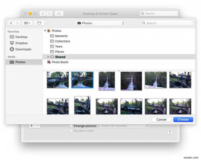This screenshot has height=160, width=201.
Task: Open the Collections photo category
Action: (x=62, y=41)
